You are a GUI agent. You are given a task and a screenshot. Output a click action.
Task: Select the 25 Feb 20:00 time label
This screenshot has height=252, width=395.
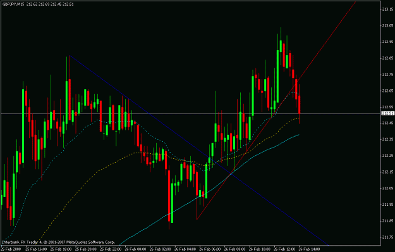86,249
